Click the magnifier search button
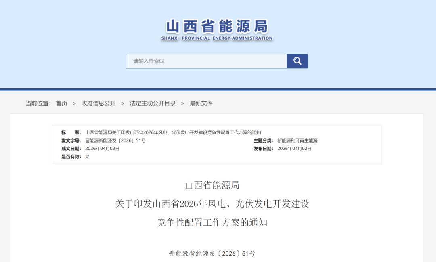The image size is (436, 262). point(297,61)
